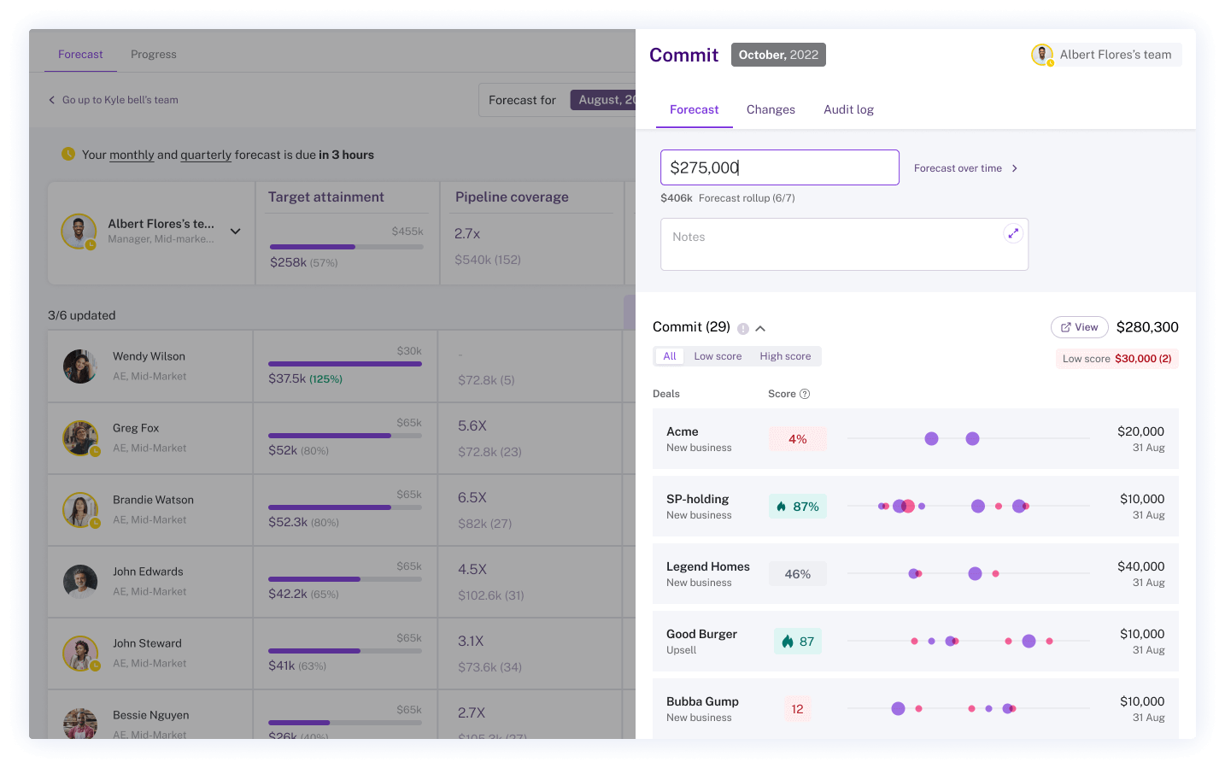The width and height of the screenshot is (1225, 768).
Task: Click the back chevron near Kyle bell's team
Action: [x=53, y=99]
